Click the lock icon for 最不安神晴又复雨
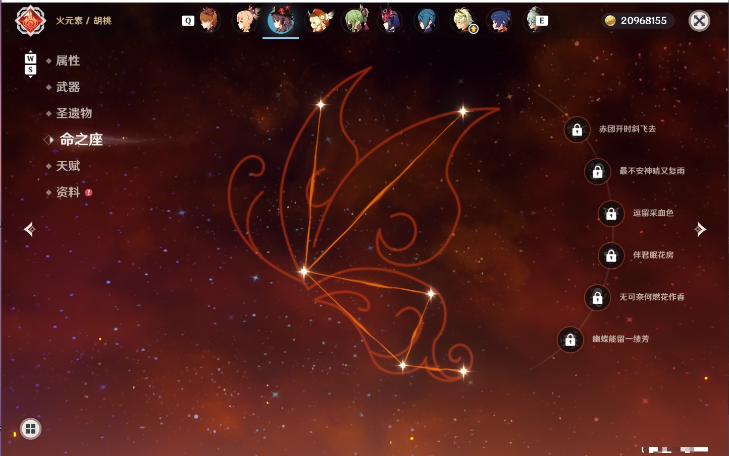Screen dimensions: 729x456 coord(597,172)
